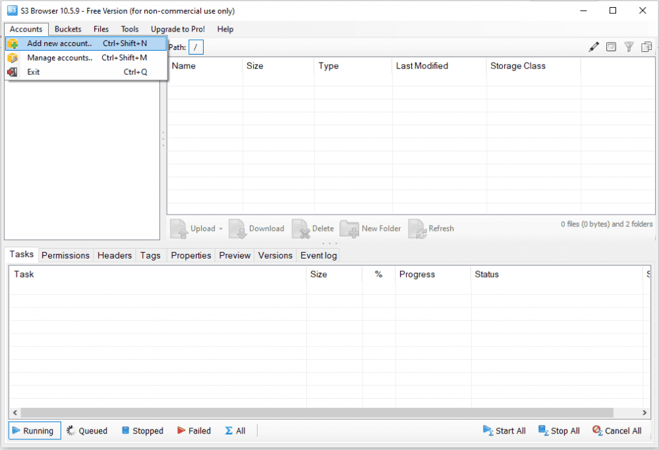Switch to the Event log tab
The height and width of the screenshot is (450, 659).
[x=318, y=255]
